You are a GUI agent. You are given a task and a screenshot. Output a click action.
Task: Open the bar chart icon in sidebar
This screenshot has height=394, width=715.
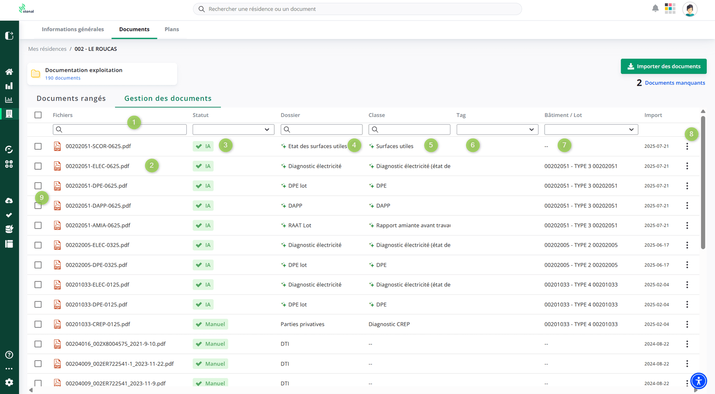[9, 86]
